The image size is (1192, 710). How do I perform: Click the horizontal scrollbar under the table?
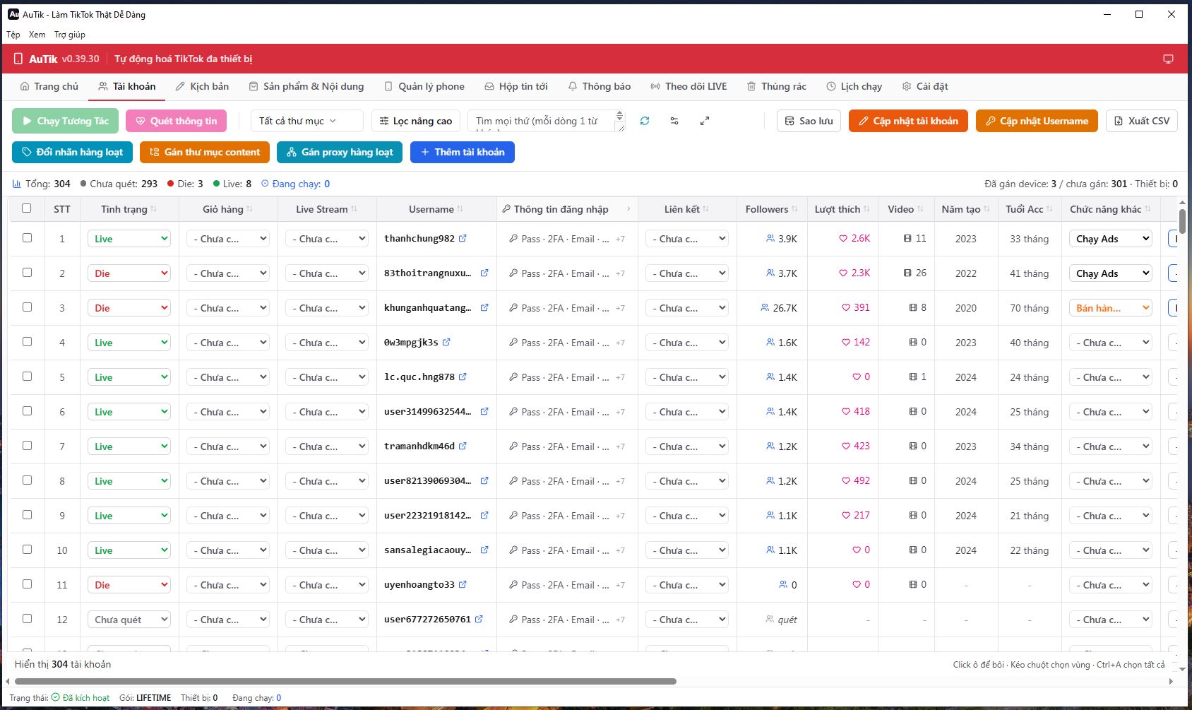(x=345, y=681)
